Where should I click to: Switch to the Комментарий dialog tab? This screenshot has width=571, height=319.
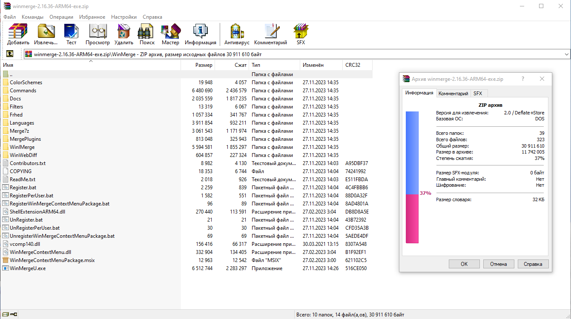coord(453,94)
